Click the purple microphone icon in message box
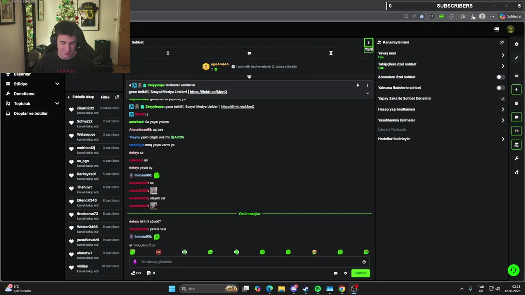 [135, 262]
